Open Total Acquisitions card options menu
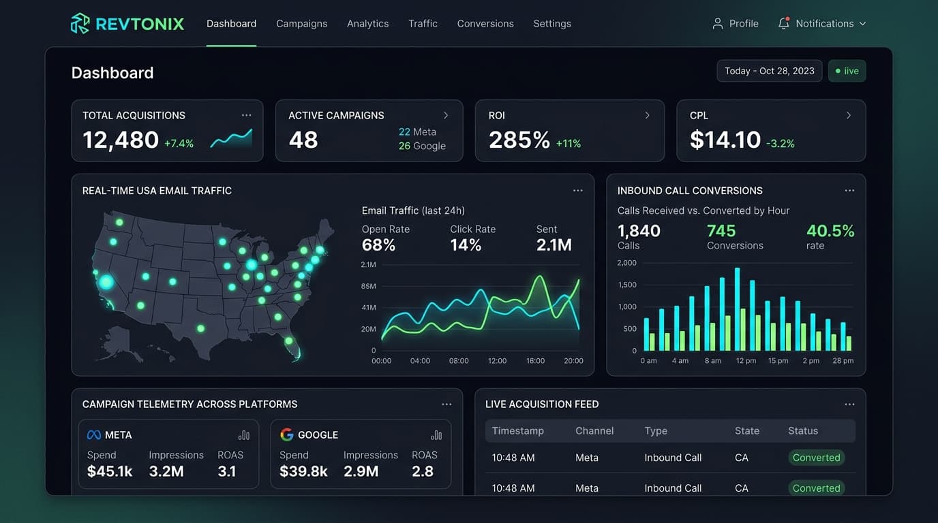The width and height of the screenshot is (938, 523). pos(246,115)
